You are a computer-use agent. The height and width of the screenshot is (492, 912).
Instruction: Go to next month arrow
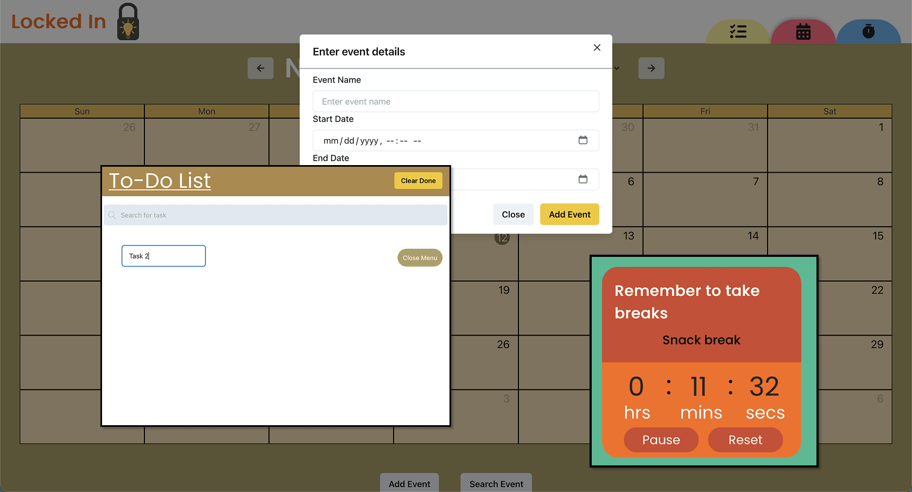[651, 68]
